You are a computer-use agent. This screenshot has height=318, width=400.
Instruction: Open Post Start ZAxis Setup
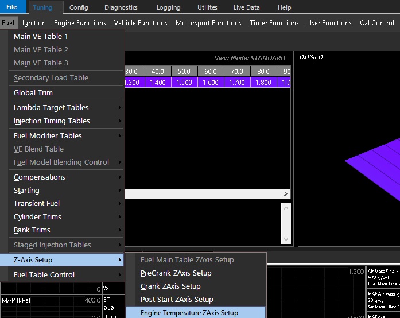177,299
